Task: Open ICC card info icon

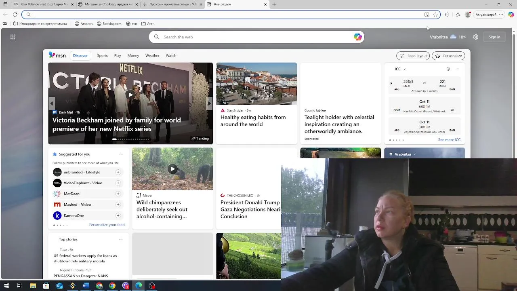Action: pos(448,69)
